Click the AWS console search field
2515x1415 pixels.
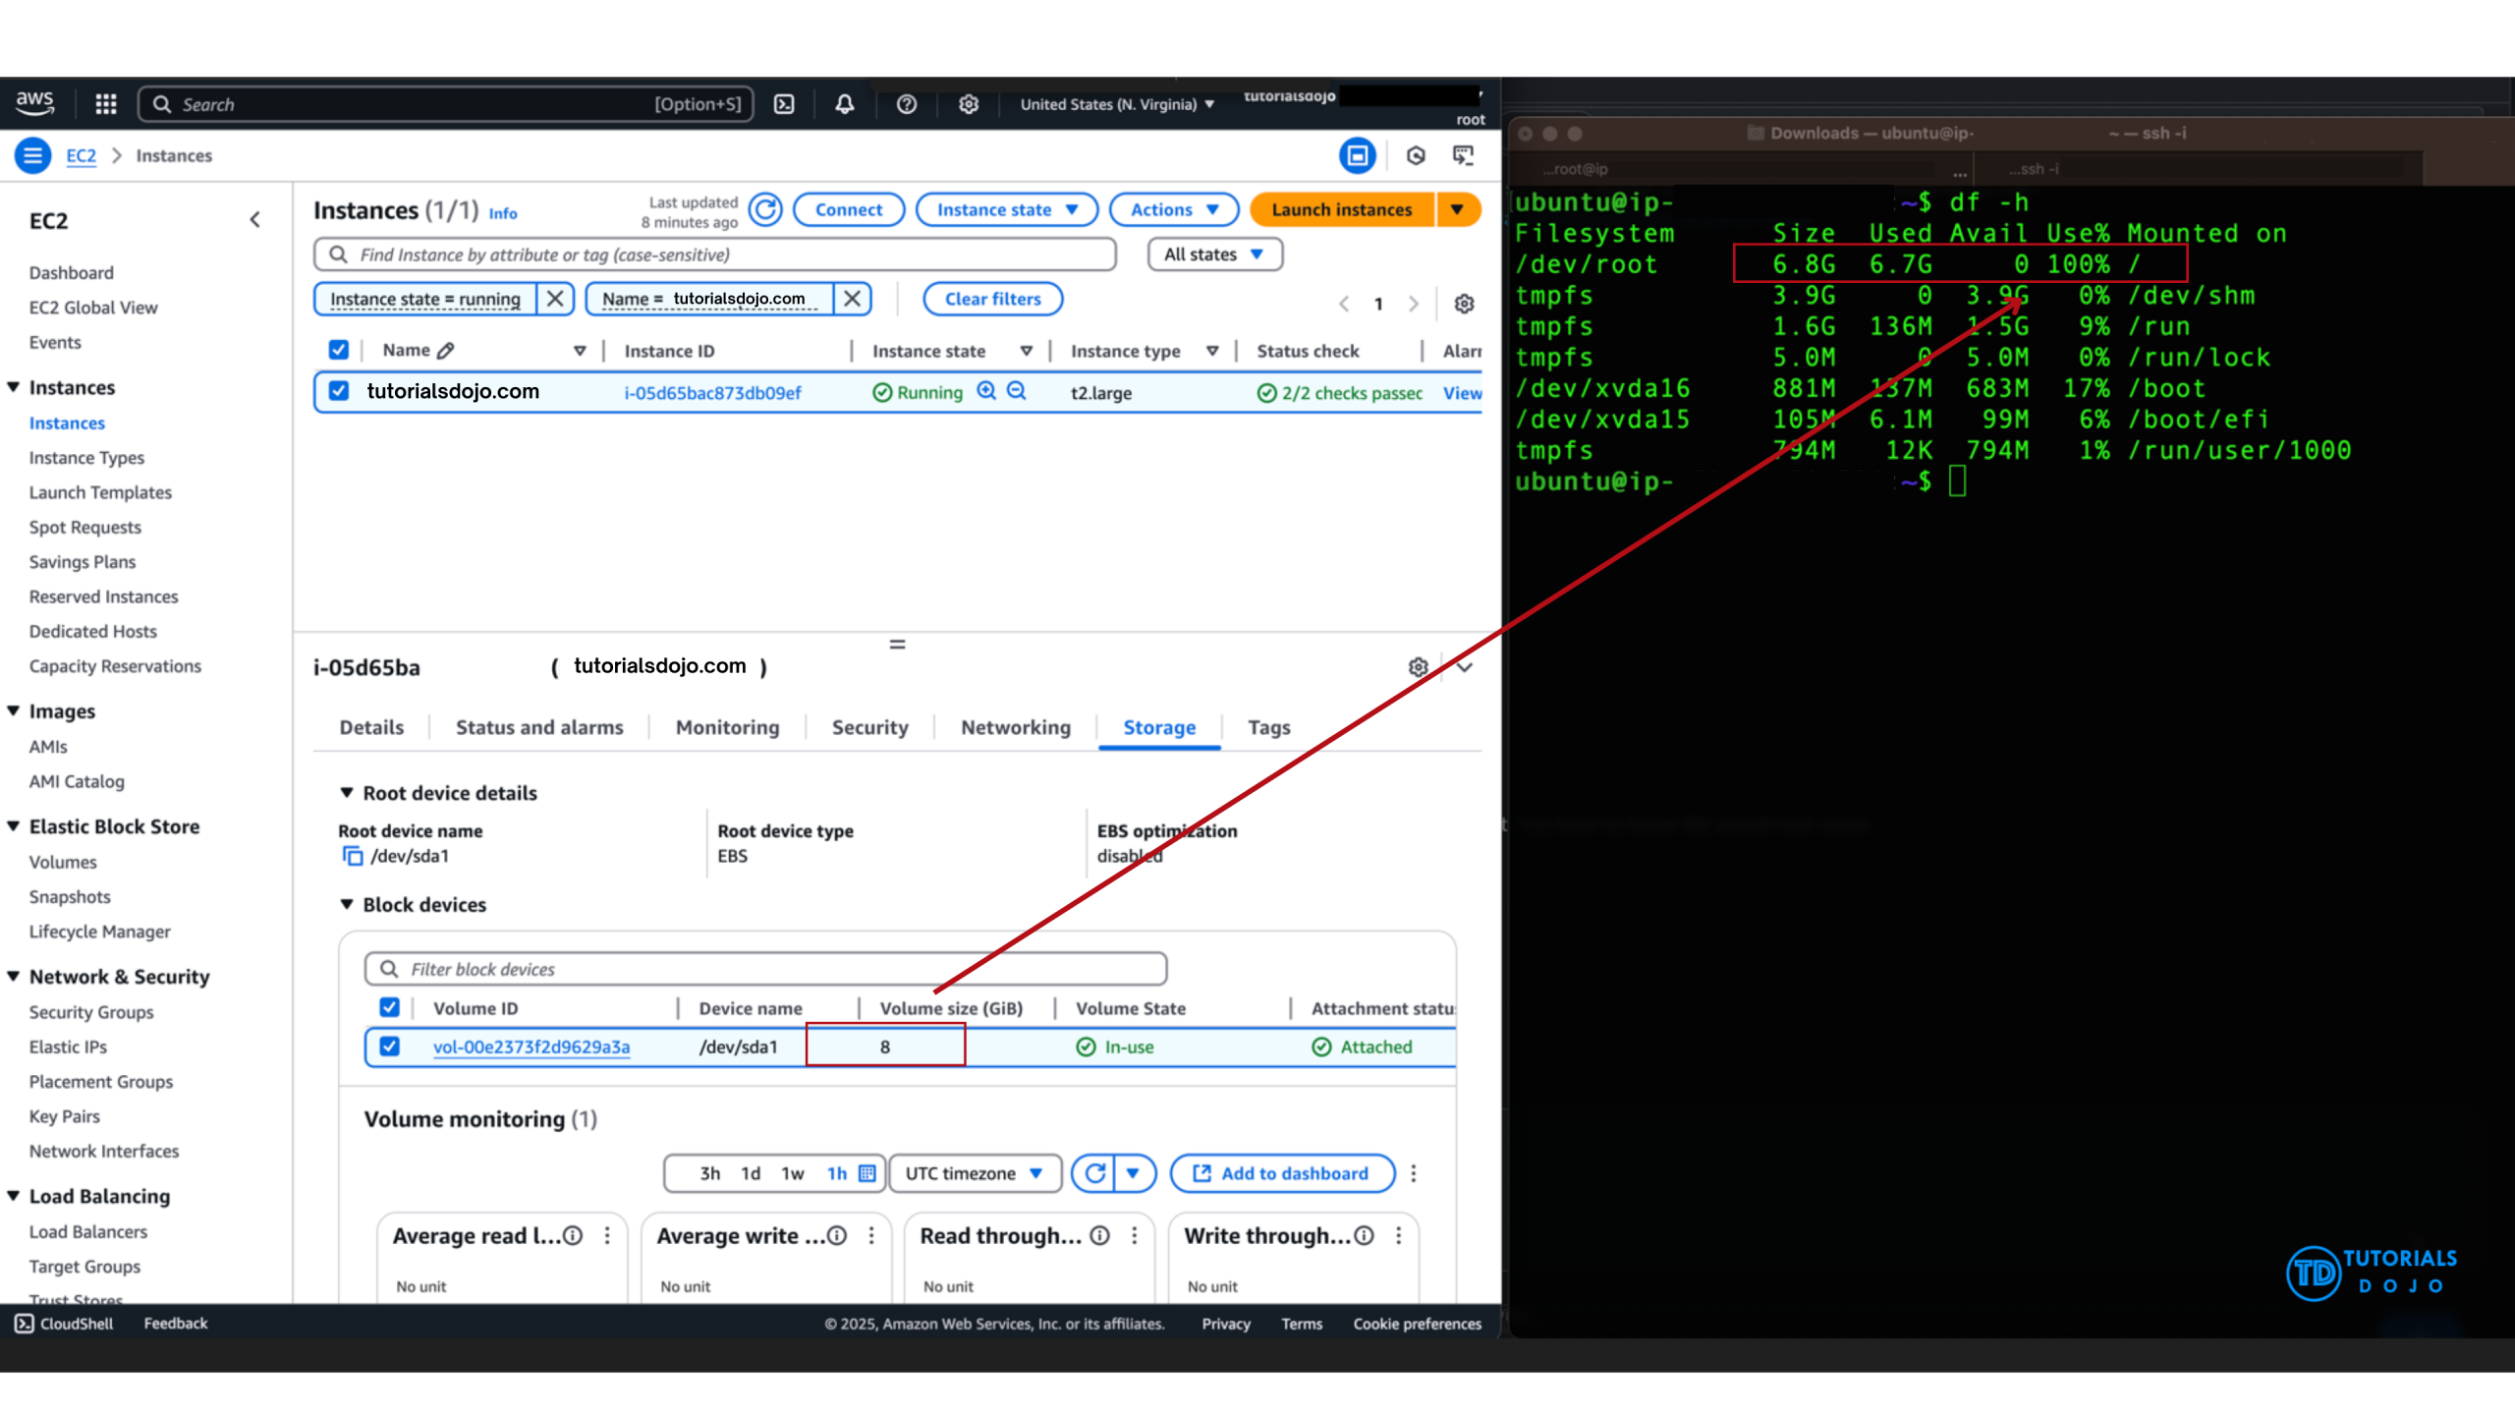(446, 104)
